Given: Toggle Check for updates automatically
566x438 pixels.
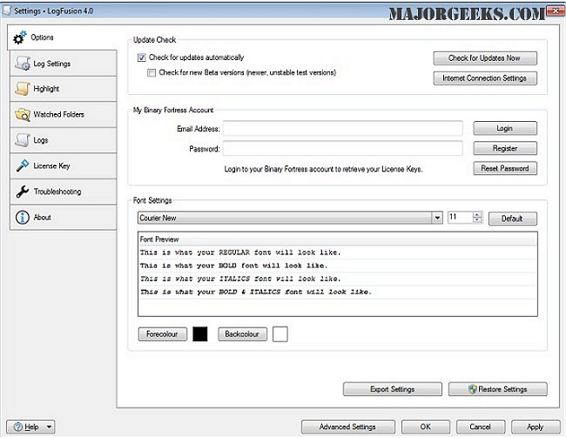Looking at the screenshot, I should 141,57.
